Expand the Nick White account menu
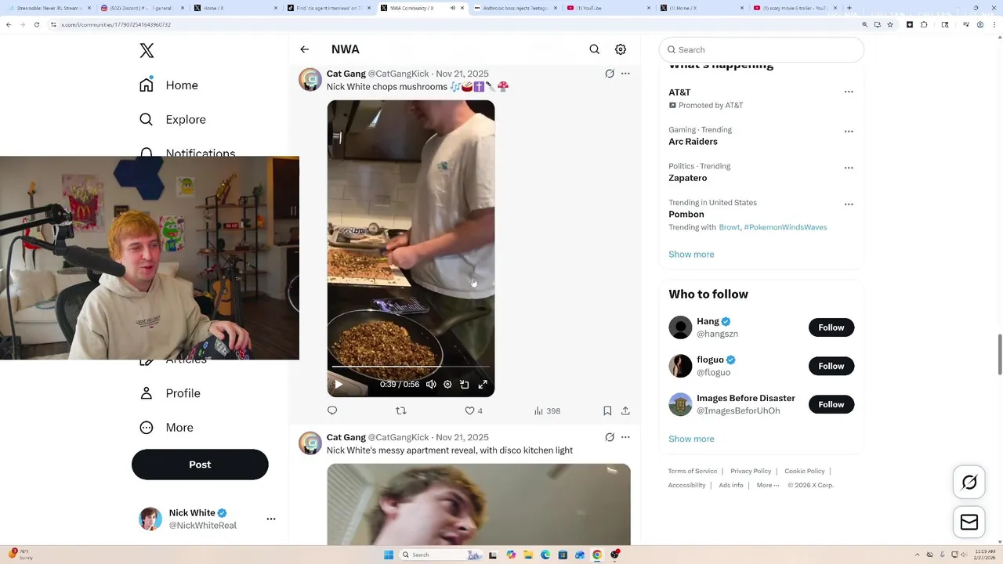The image size is (1003, 564). tap(271, 519)
